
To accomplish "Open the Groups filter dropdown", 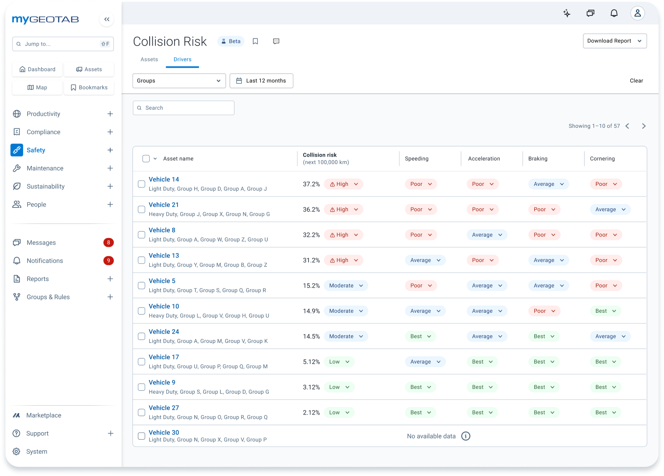I will click(179, 81).
